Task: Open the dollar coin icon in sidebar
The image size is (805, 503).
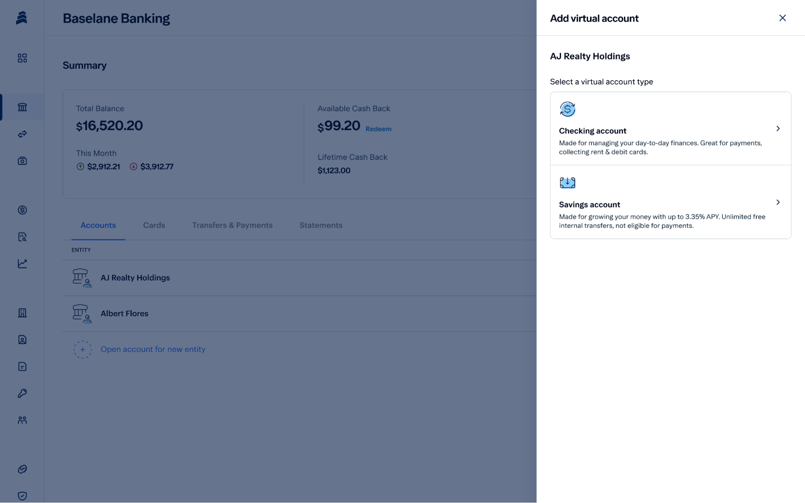Action: (22, 210)
